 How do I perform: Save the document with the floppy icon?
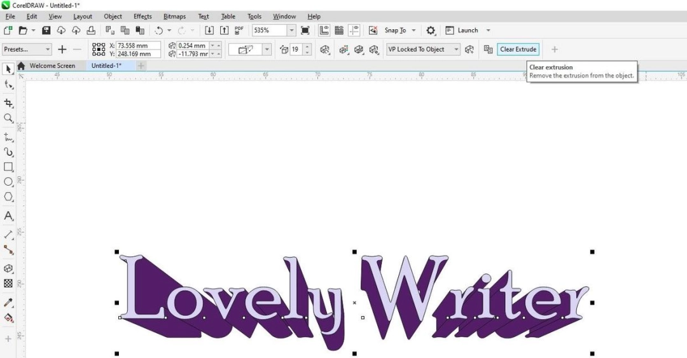pyautogui.click(x=46, y=31)
